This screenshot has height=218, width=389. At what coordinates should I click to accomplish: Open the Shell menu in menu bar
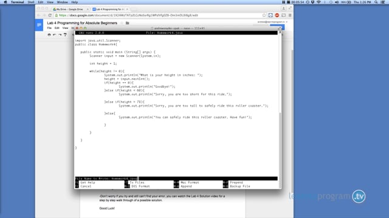[31, 2]
